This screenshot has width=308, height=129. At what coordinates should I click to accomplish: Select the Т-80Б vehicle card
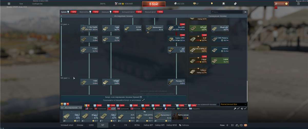point(111,28)
